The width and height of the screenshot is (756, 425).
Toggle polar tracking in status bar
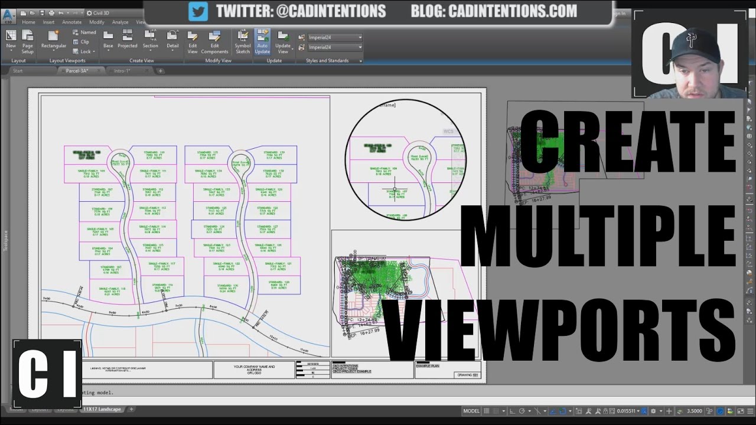[x=522, y=411]
